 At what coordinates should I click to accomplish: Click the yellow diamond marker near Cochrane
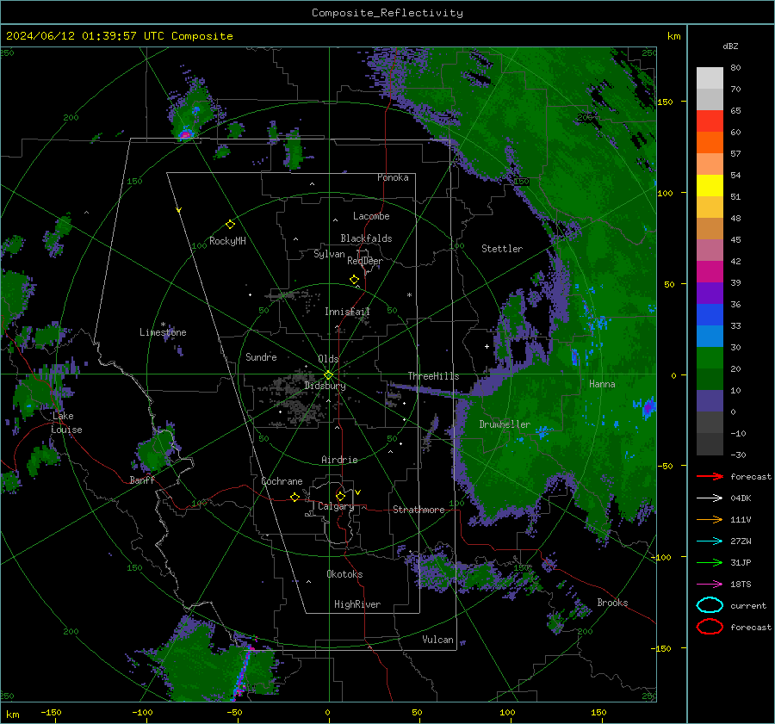coord(294,497)
